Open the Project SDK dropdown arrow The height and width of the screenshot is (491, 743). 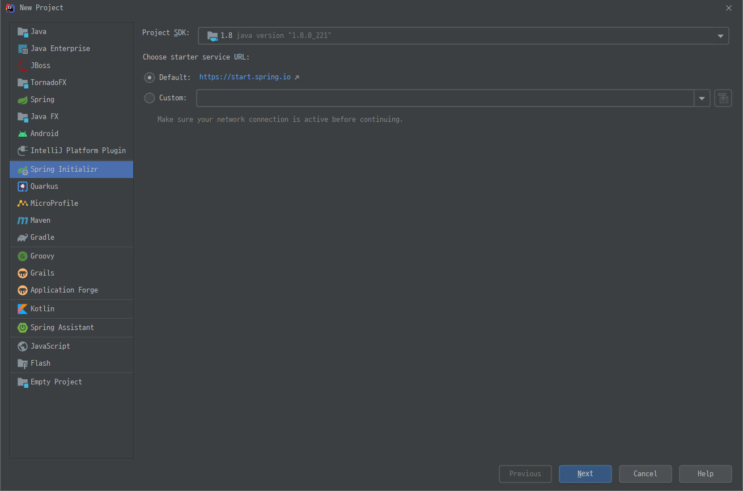click(x=720, y=36)
